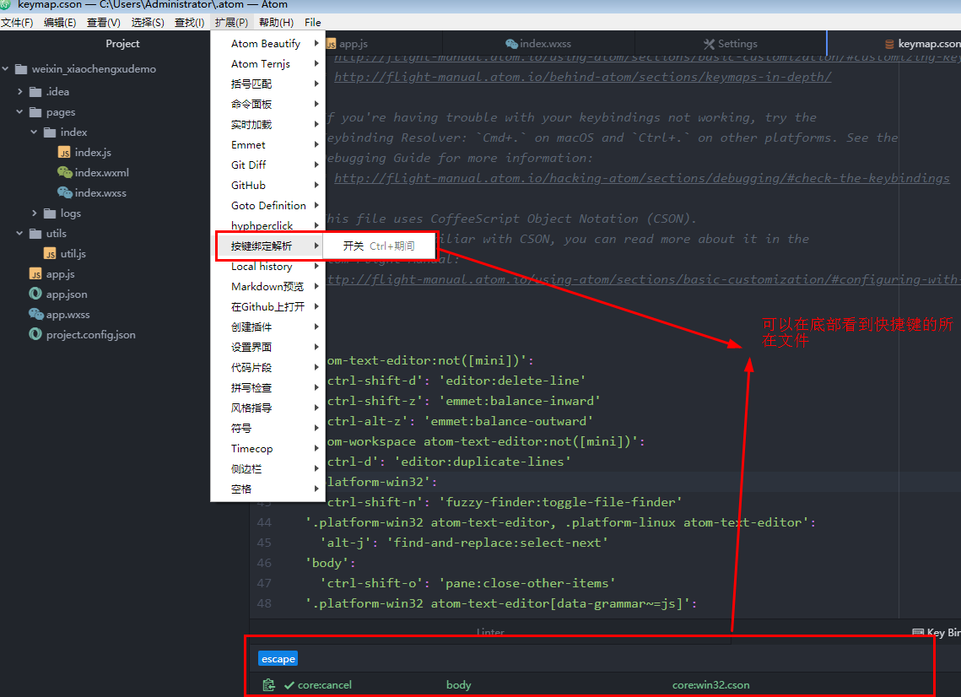Viewport: 961px width, 697px height.
Task: Choose 命令面板 menu entry
Action: click(267, 104)
